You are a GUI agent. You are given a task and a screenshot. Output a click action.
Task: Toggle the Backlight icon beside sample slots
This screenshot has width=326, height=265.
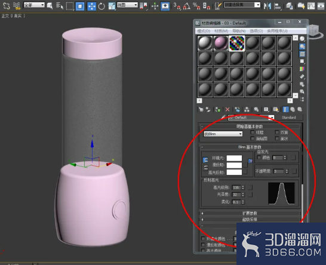point(302,46)
